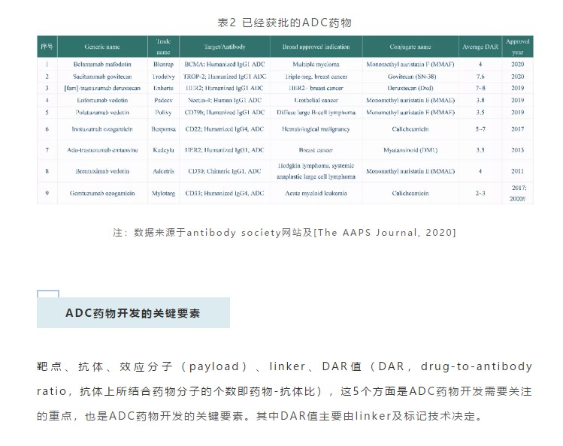The width and height of the screenshot is (563, 446).
Task: Click the paragraph beginning '靶点、抗体、效应分子'
Action: coord(284,391)
